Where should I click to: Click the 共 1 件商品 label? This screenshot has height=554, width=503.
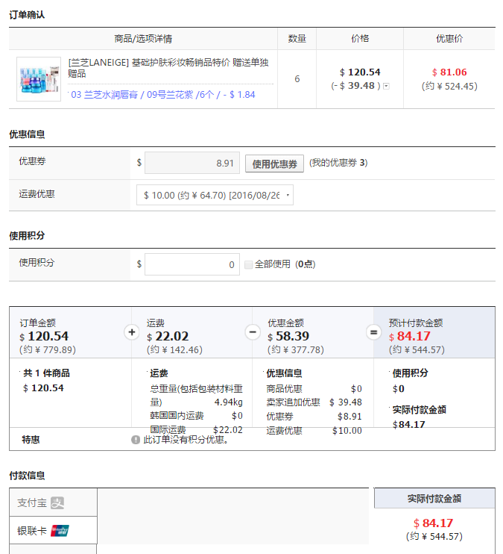(x=46, y=373)
